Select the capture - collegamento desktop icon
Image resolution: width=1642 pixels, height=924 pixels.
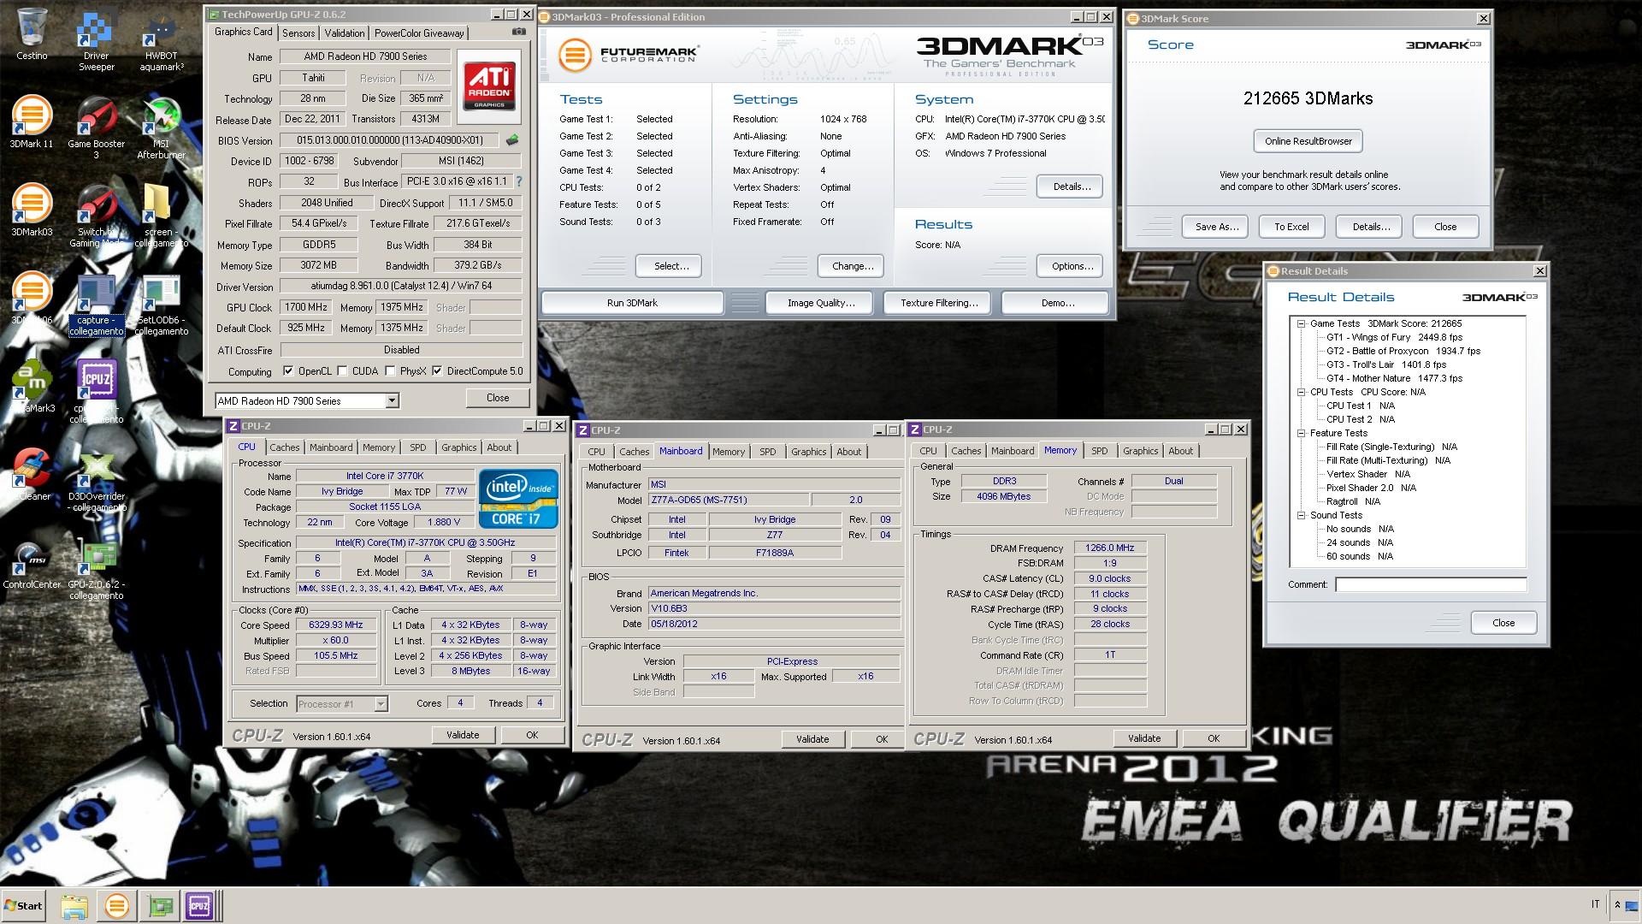point(97,304)
